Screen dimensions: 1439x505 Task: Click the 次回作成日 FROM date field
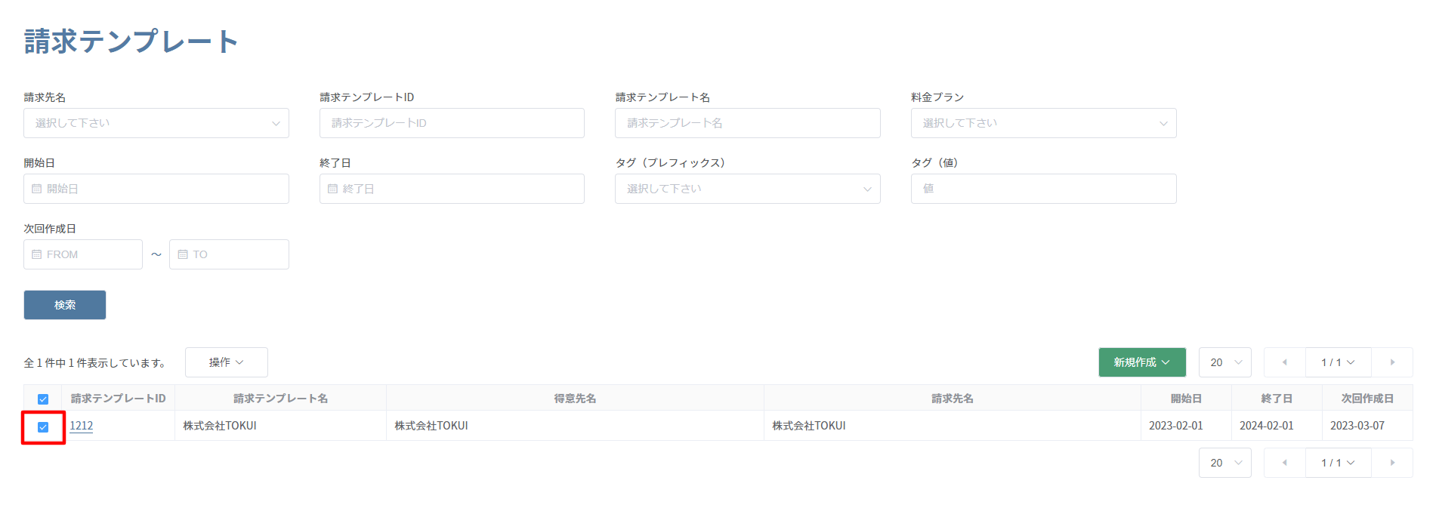[x=83, y=254]
